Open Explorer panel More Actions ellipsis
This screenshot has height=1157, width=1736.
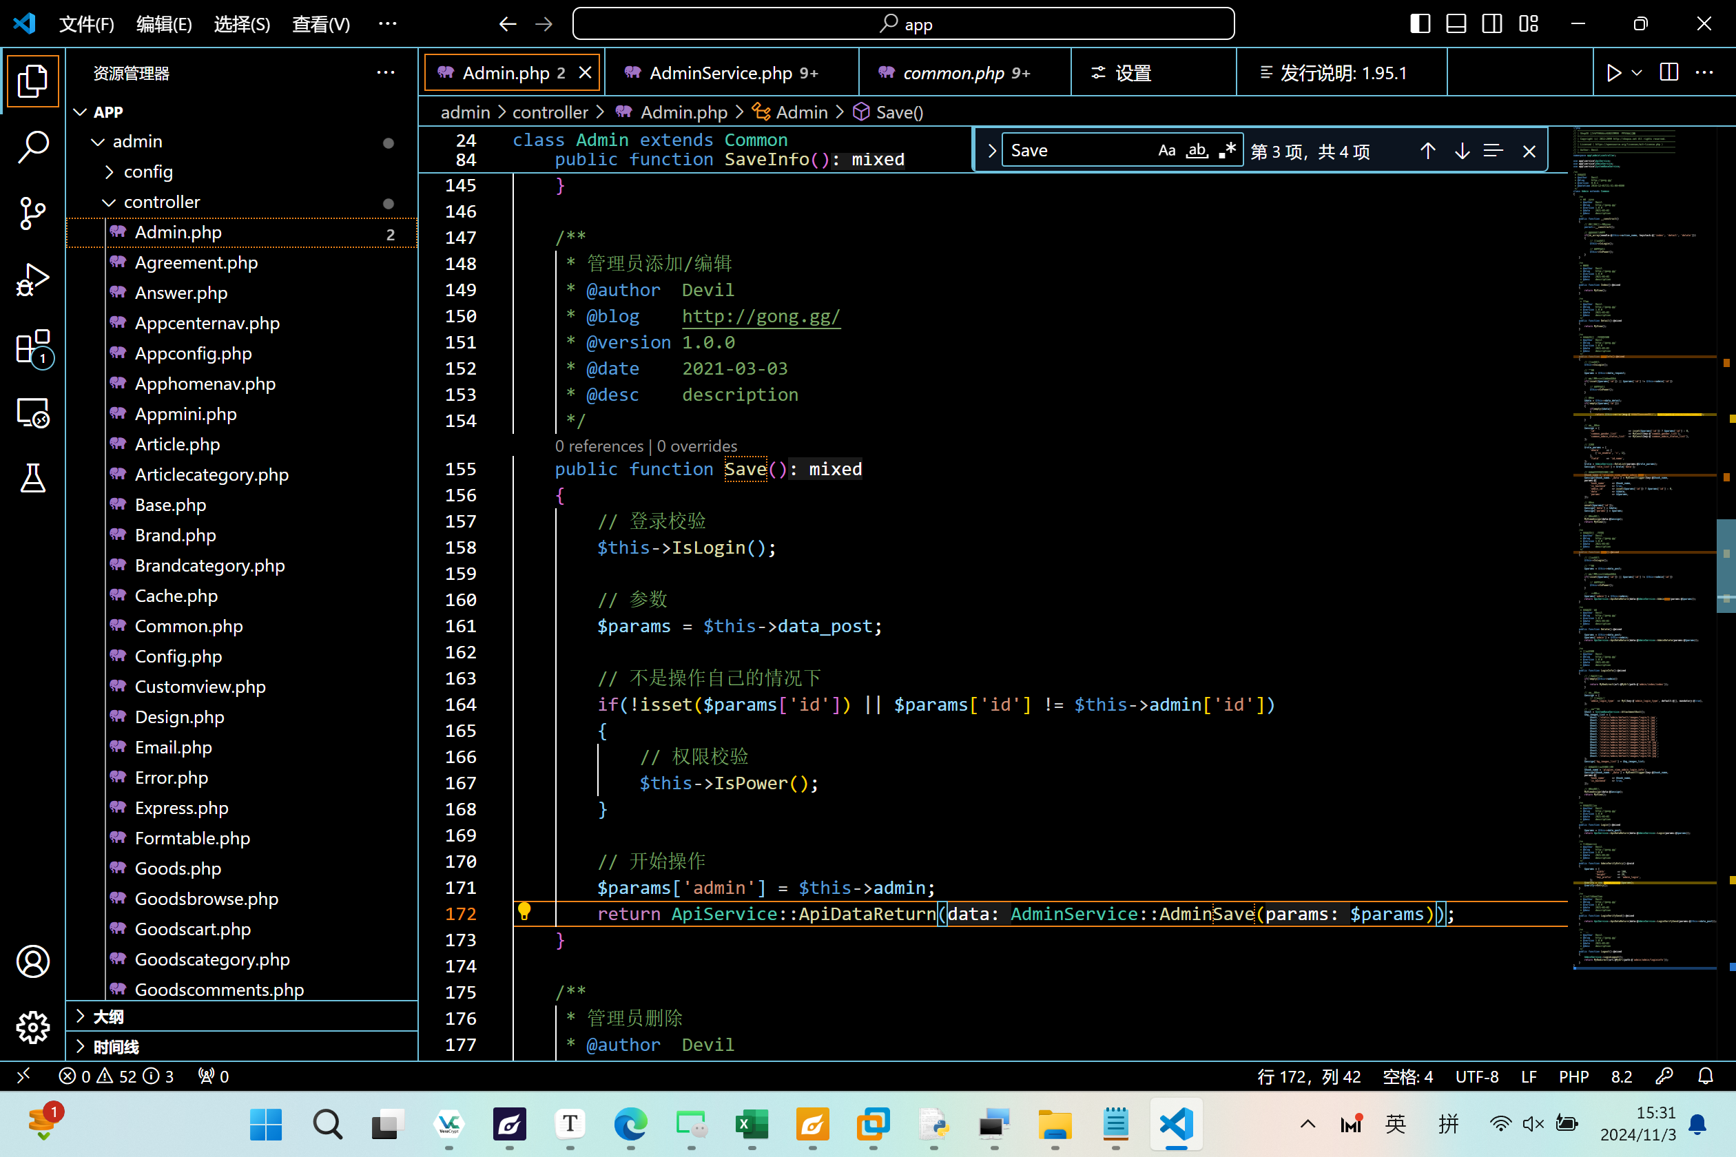point(385,73)
